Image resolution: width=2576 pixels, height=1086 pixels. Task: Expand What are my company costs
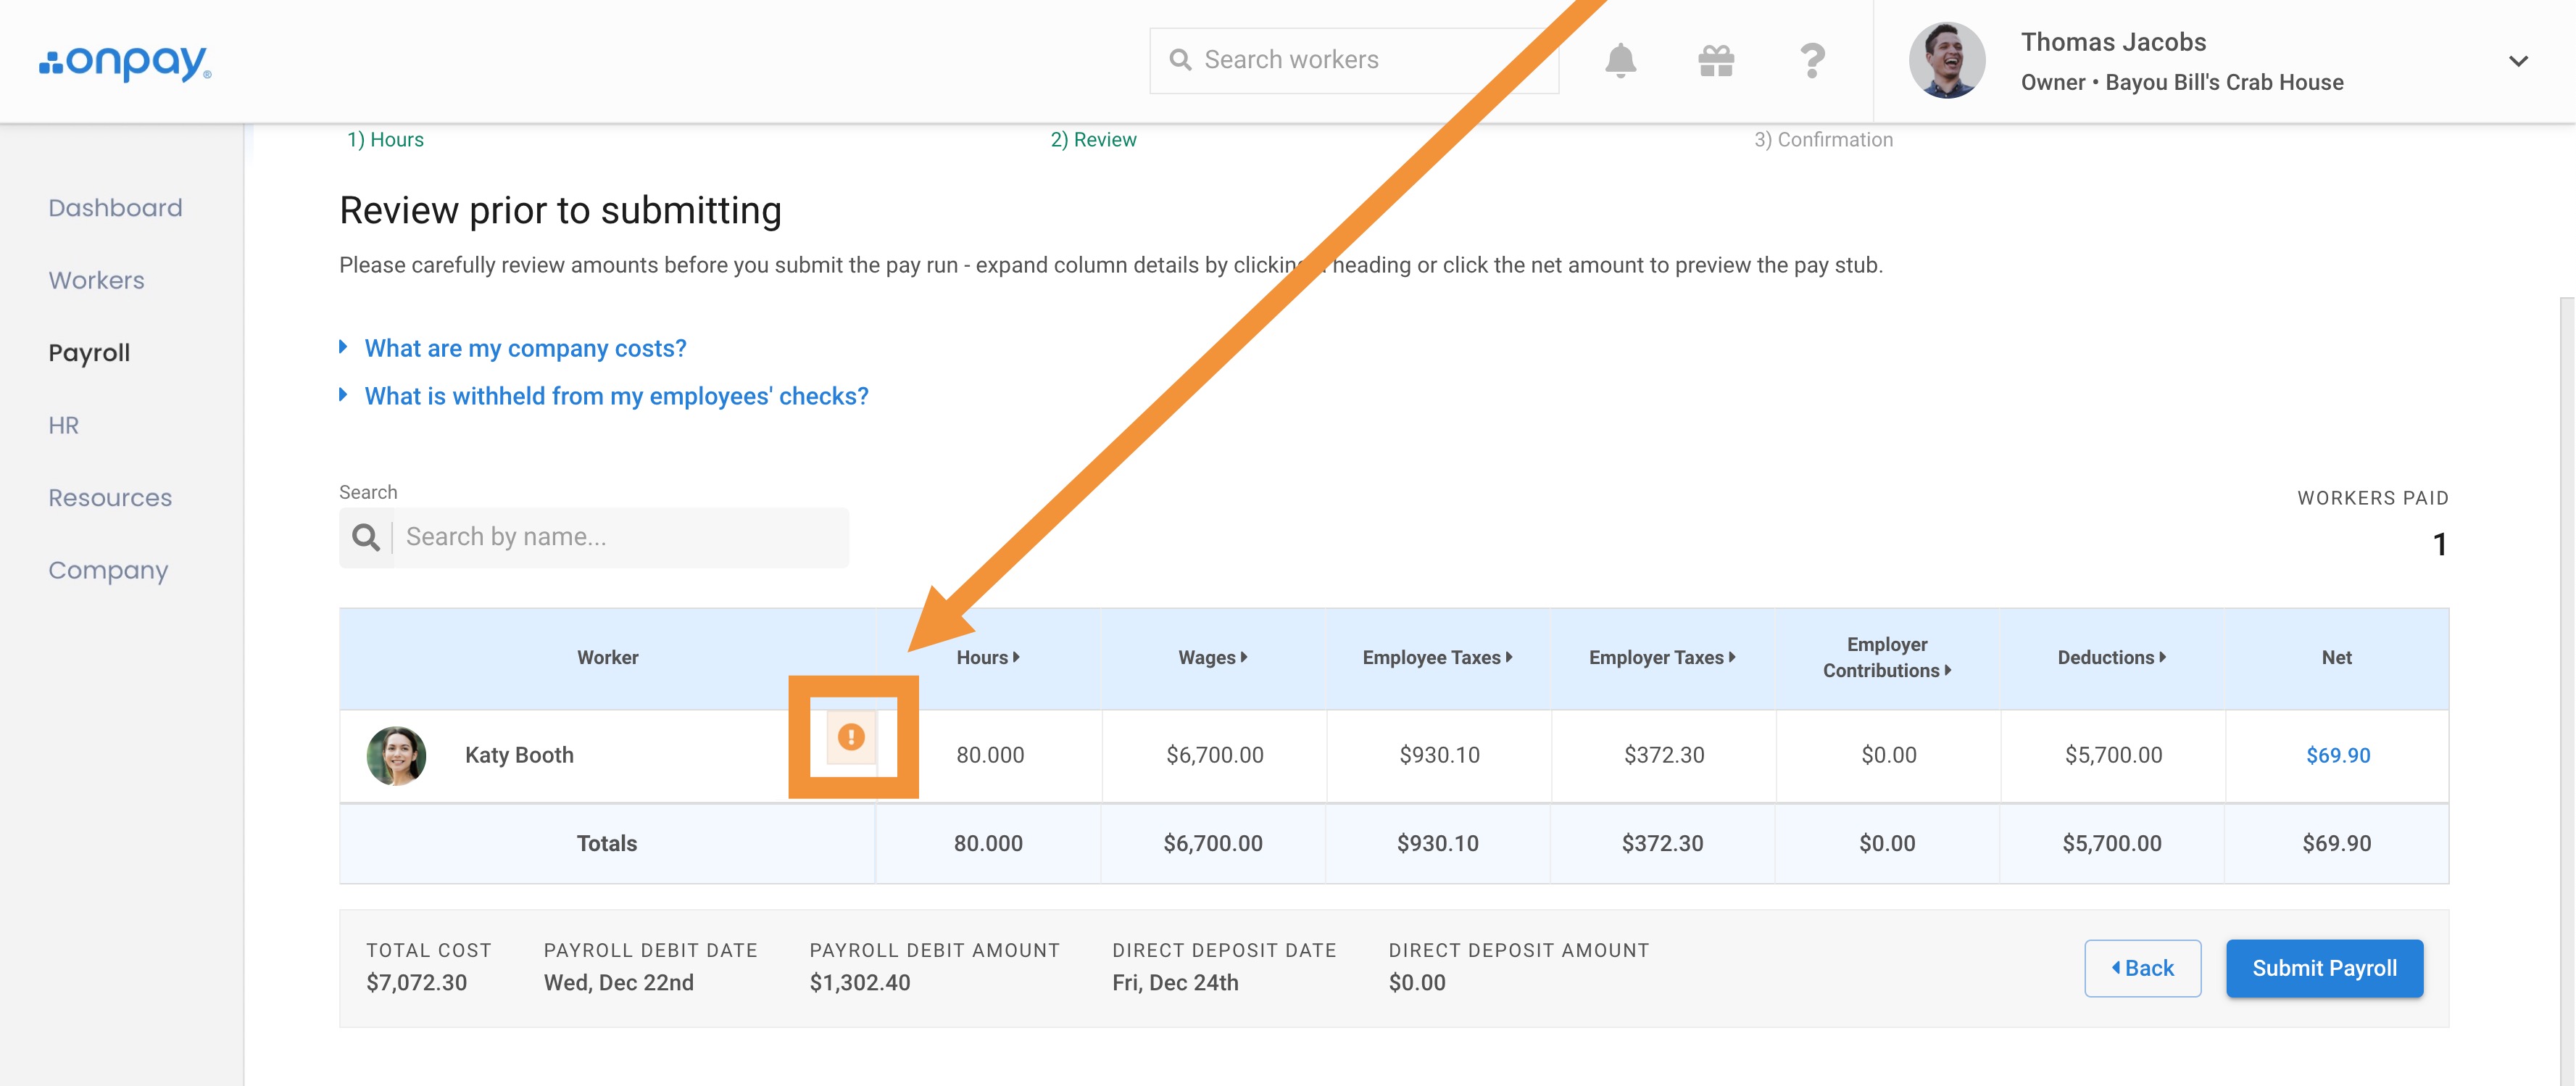click(x=525, y=348)
